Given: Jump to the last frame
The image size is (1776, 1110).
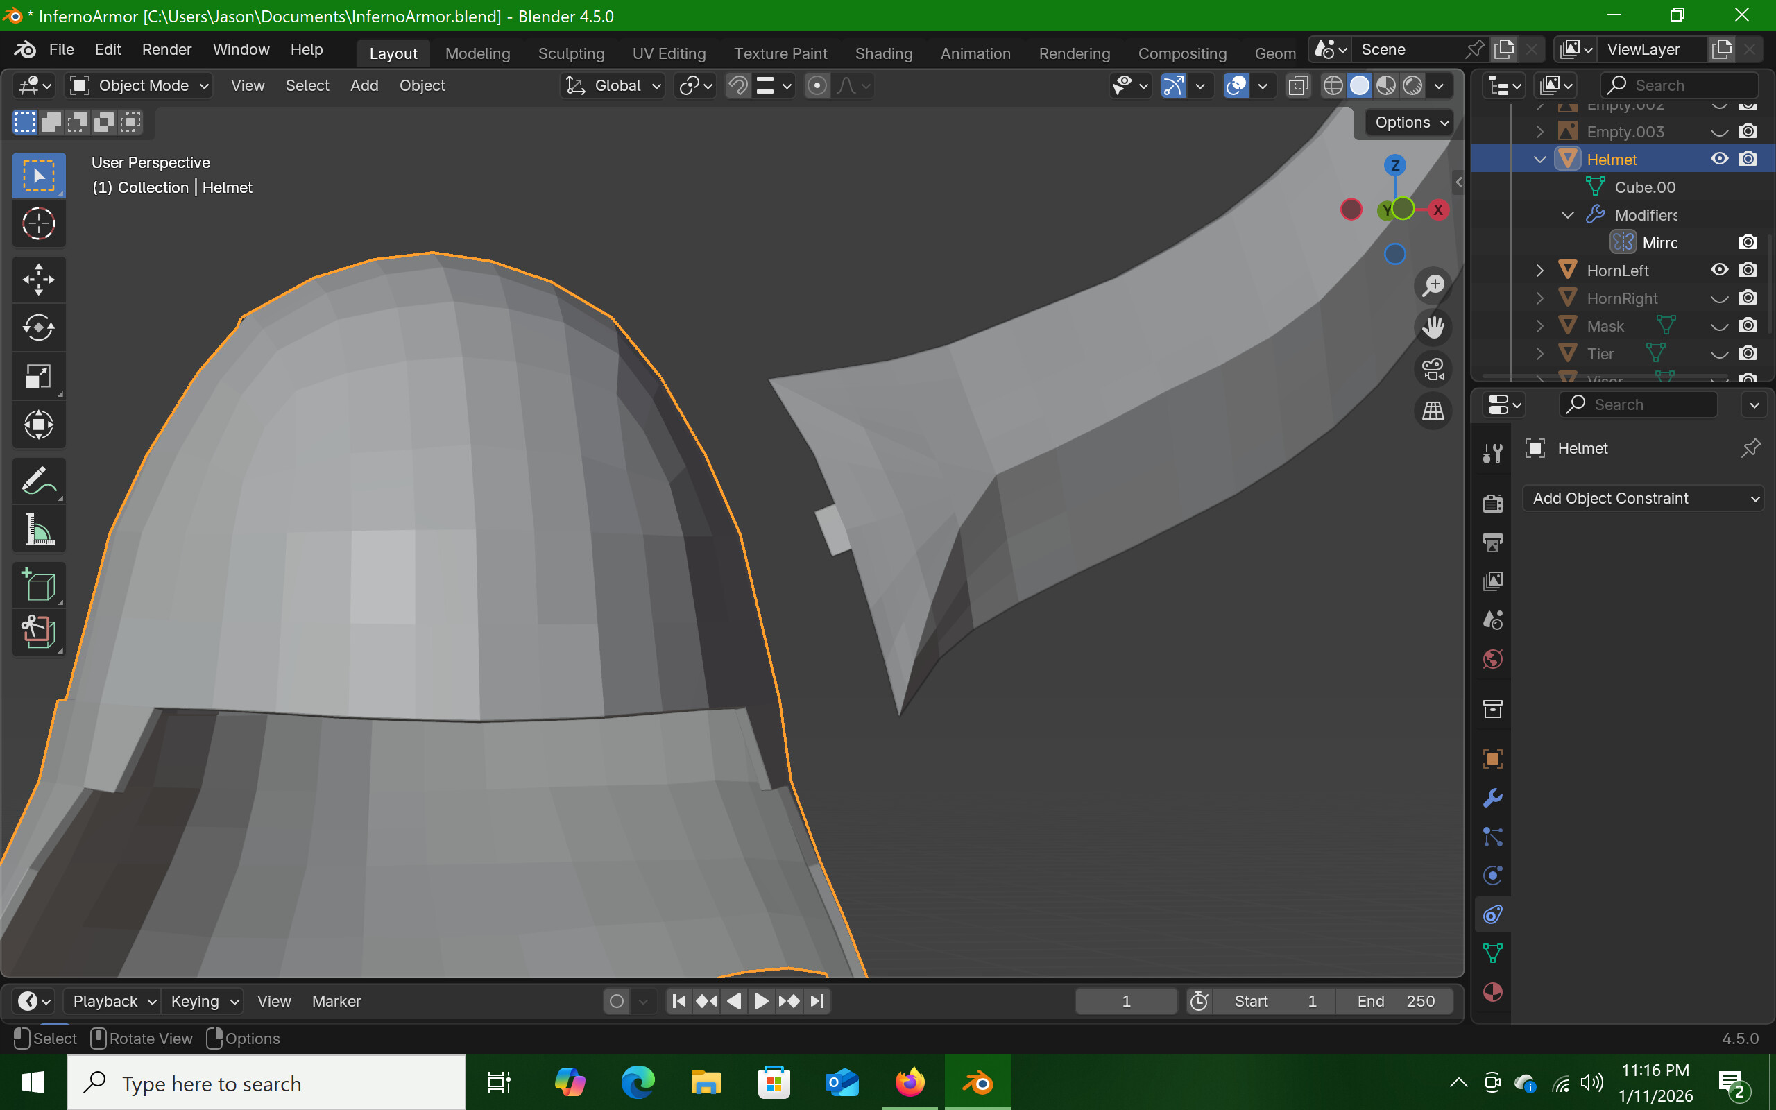Looking at the screenshot, I should click(x=817, y=1001).
